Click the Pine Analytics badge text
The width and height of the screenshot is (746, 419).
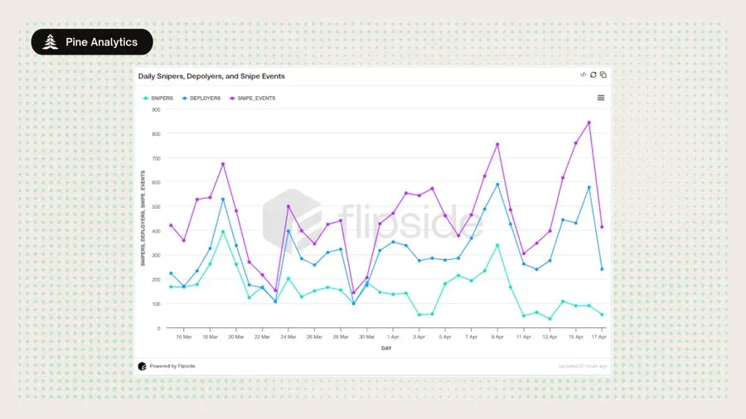[x=101, y=42]
